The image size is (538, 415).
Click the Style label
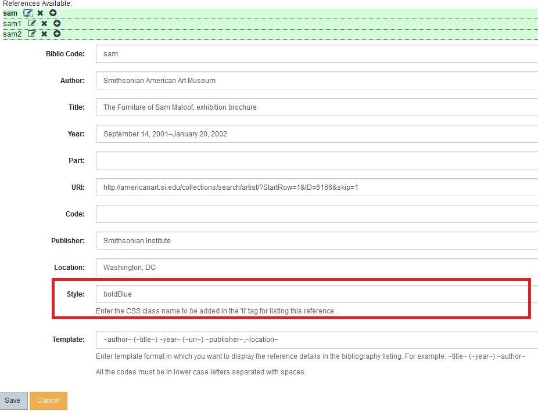75,294
